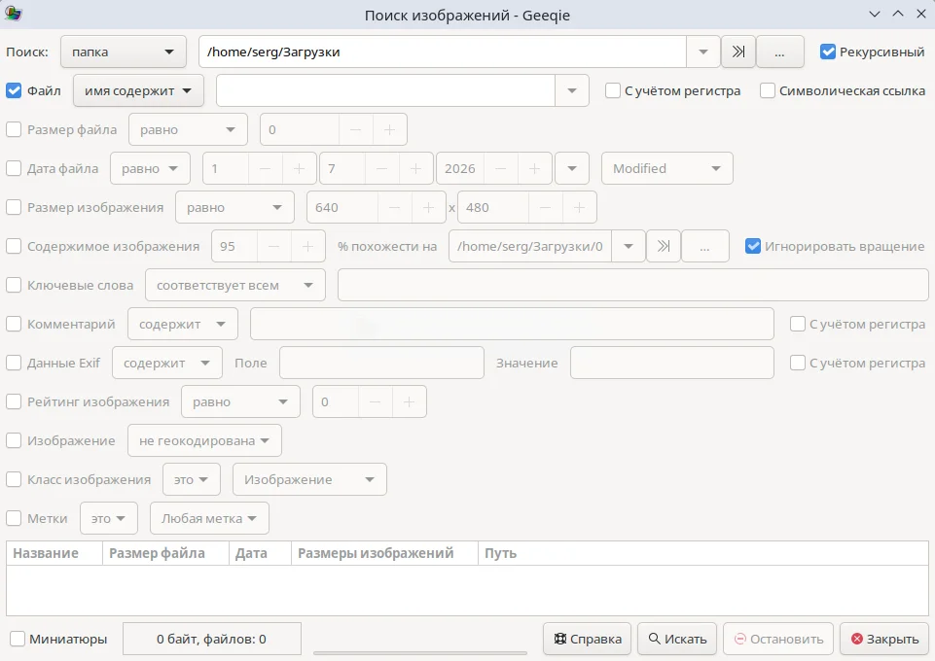Toggle the Миниатюры checkbox
Image resolution: width=935 pixels, height=661 pixels.
(18, 639)
